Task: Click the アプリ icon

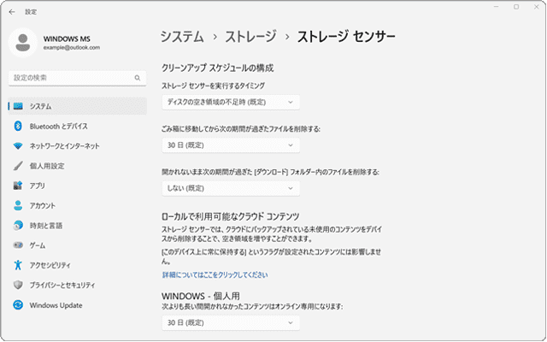Action: (18, 186)
